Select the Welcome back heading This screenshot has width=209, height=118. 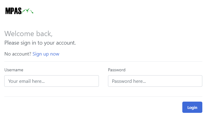[29, 34]
